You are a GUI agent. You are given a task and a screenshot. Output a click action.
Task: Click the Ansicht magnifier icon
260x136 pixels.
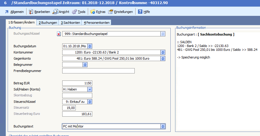[55, 12]
